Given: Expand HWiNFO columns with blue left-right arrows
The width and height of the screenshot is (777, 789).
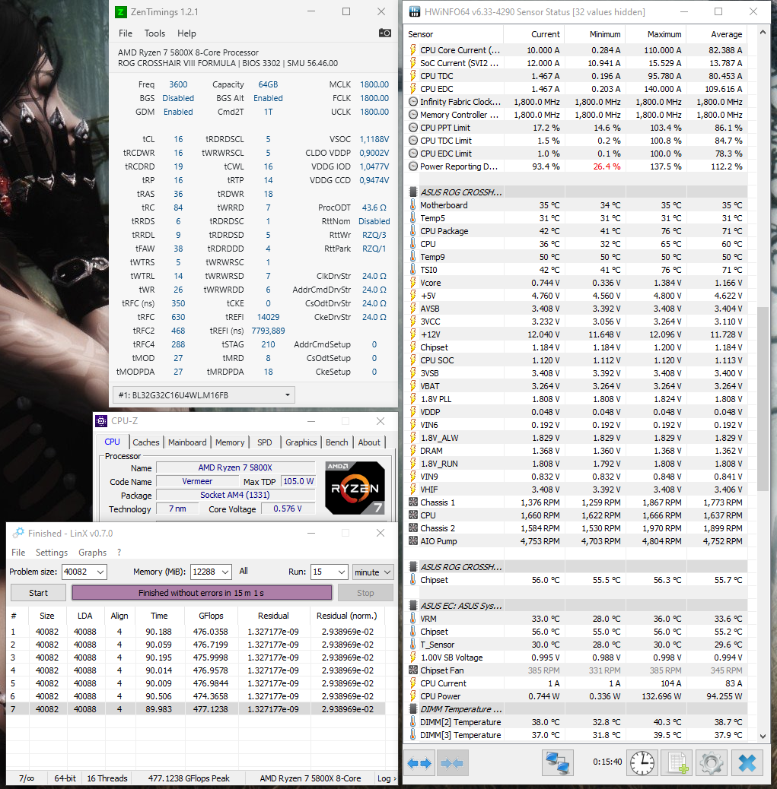Looking at the screenshot, I should (x=419, y=763).
